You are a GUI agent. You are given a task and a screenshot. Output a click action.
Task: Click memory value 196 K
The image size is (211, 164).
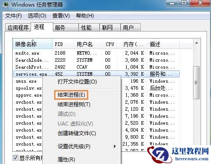(137, 81)
